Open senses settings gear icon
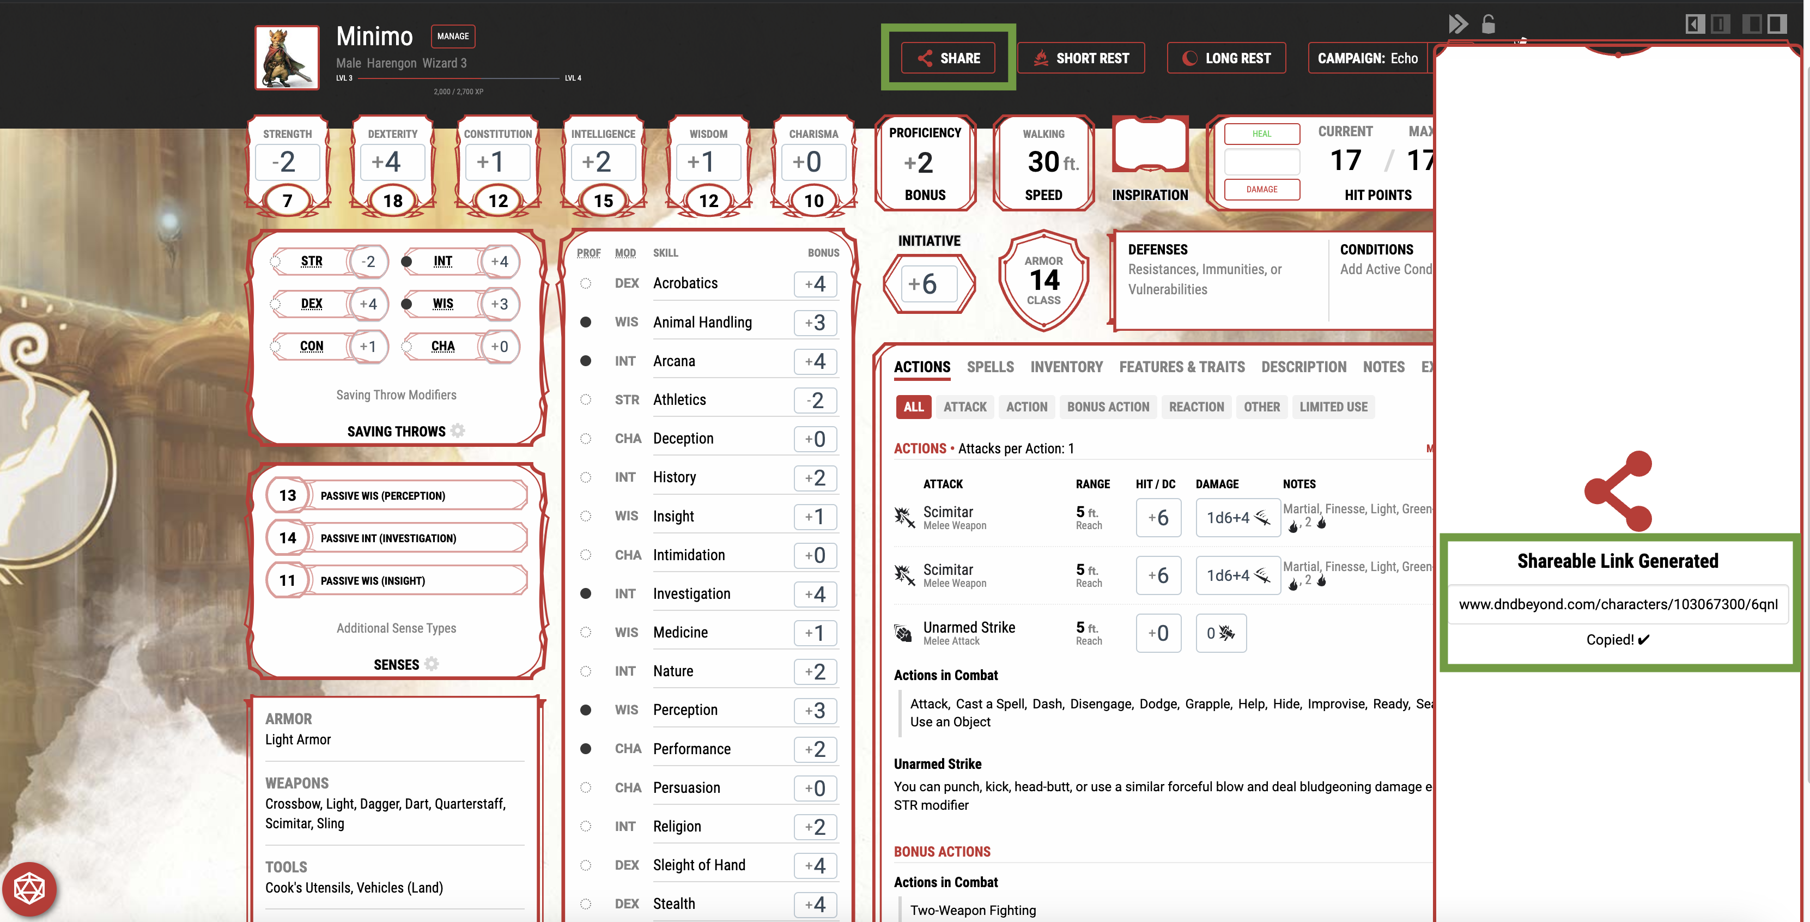 click(432, 663)
